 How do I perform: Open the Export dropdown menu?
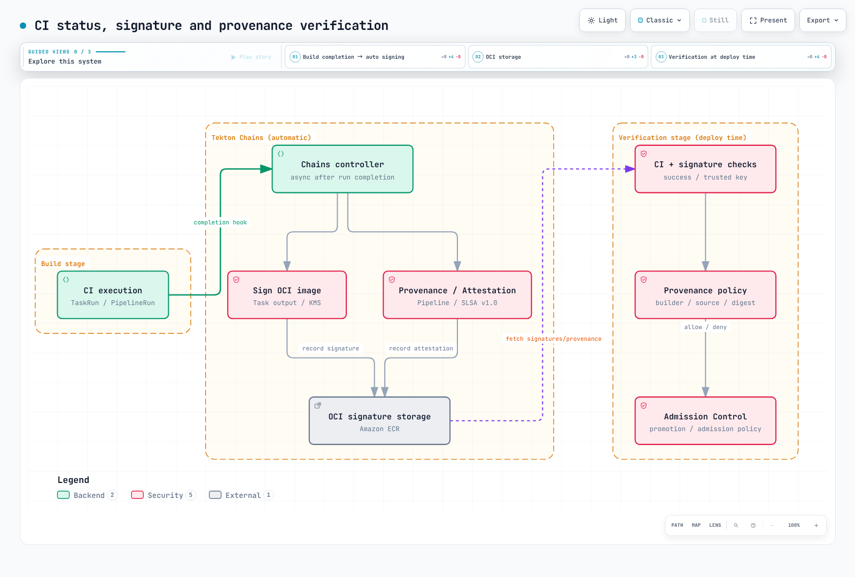[823, 20]
